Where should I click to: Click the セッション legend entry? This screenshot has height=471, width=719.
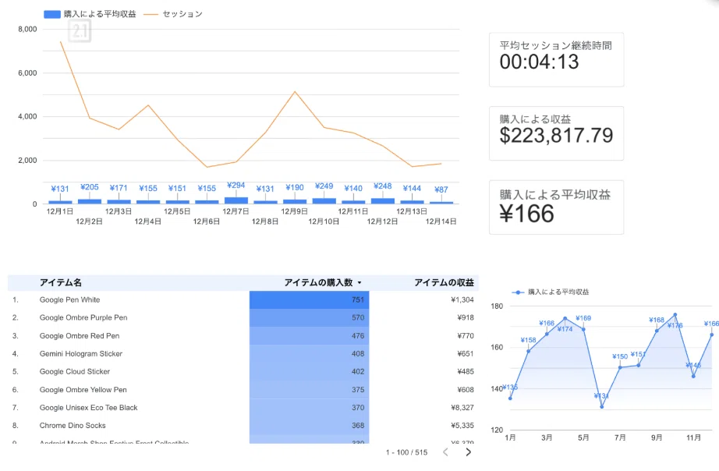(x=173, y=14)
